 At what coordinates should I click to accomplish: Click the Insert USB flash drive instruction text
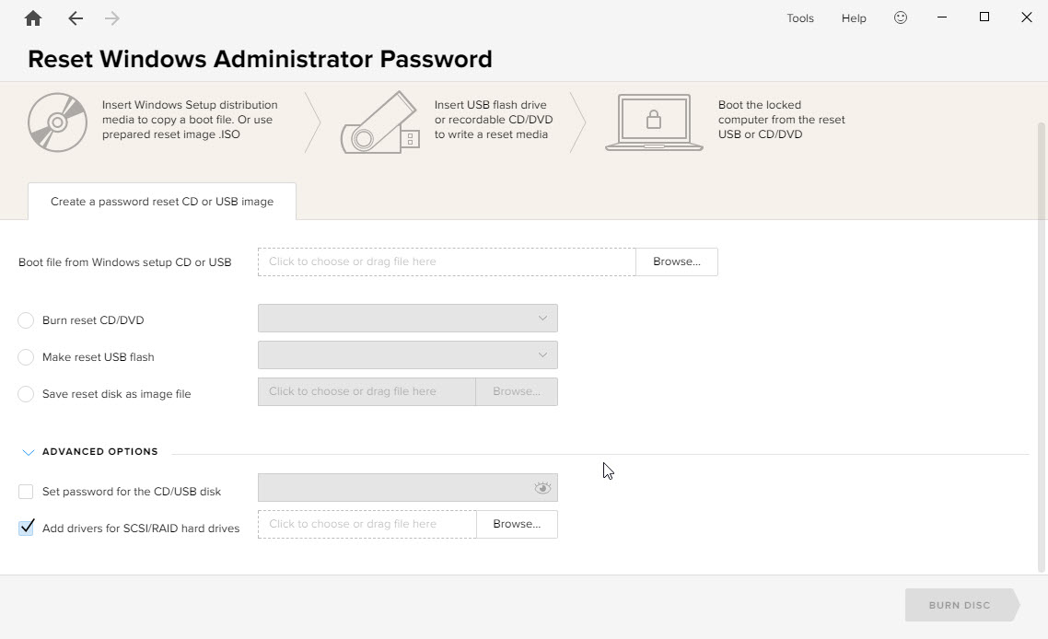pyautogui.click(x=494, y=120)
